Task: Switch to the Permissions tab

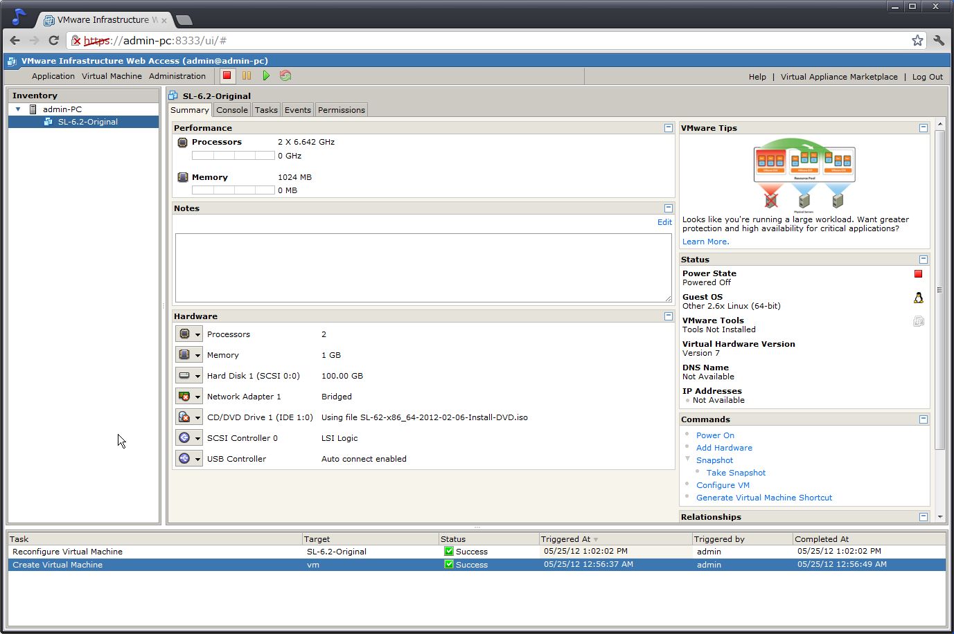Action: 342,110
